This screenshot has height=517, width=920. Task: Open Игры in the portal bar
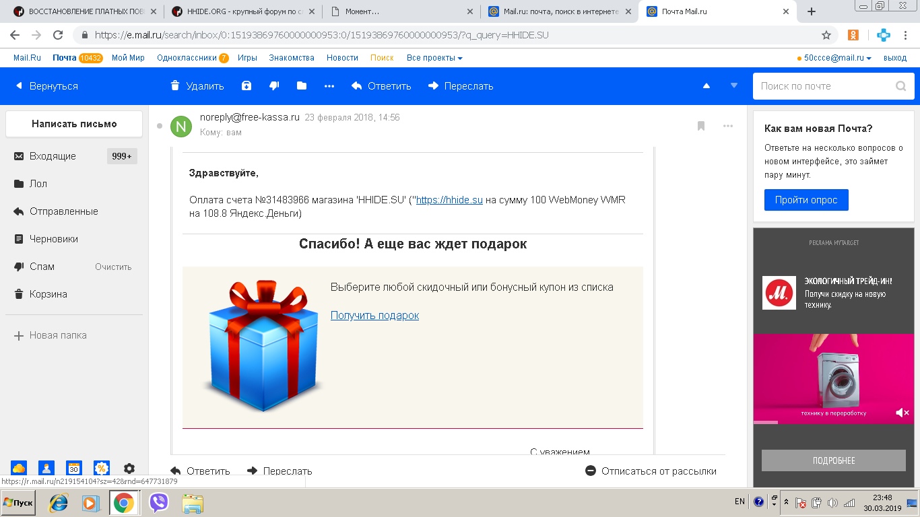click(x=247, y=58)
